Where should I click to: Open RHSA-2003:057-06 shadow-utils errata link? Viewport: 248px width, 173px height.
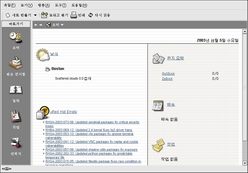click(91, 149)
